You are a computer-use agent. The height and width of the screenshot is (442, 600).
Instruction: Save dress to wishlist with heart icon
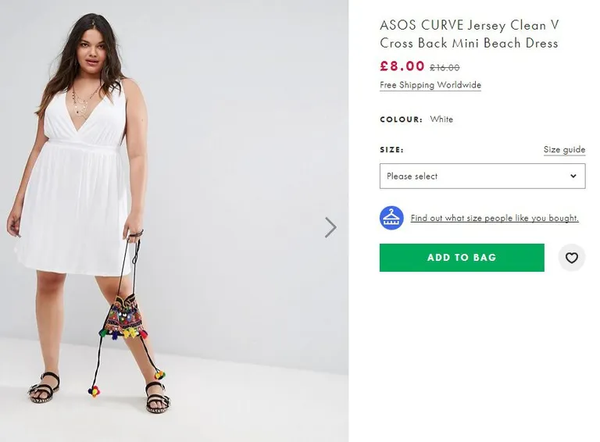point(571,258)
